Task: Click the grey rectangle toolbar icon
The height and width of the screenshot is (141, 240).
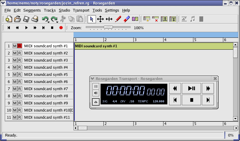Action: pyautogui.click(x=201, y=19)
